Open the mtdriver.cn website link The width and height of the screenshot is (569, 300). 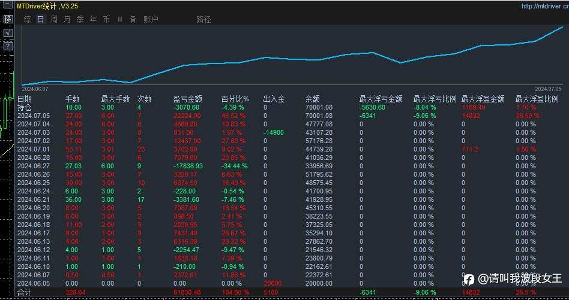point(545,6)
